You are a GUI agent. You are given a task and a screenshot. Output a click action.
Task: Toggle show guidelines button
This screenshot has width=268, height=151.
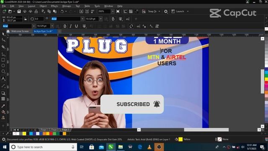tap(137, 11)
